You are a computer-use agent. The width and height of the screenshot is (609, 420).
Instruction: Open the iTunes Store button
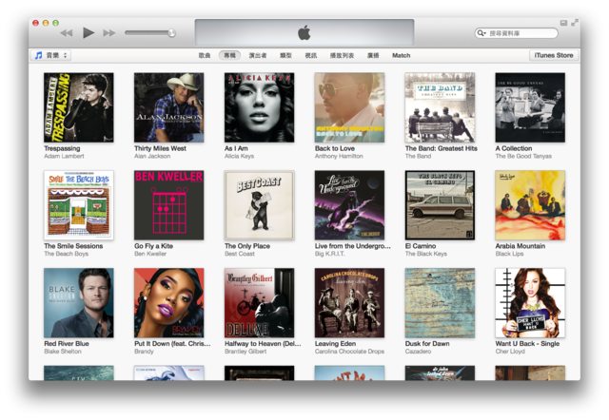(x=554, y=55)
